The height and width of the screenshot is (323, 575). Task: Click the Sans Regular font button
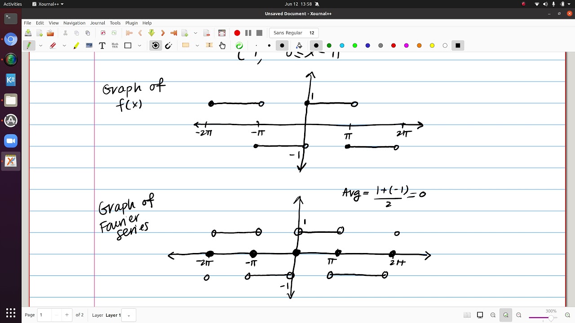[294, 33]
